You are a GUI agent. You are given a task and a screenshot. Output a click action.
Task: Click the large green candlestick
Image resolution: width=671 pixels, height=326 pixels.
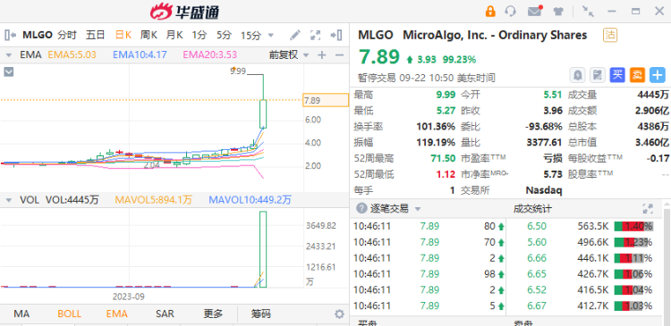[x=263, y=113]
